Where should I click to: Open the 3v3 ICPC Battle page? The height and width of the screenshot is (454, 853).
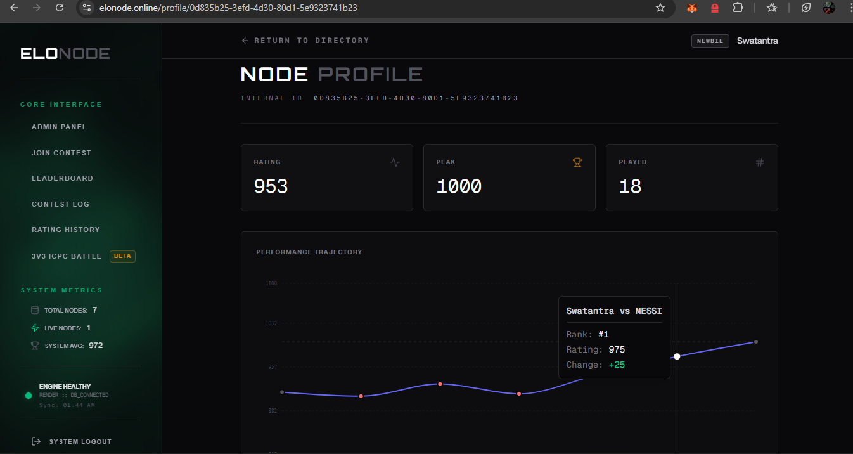[x=67, y=256]
